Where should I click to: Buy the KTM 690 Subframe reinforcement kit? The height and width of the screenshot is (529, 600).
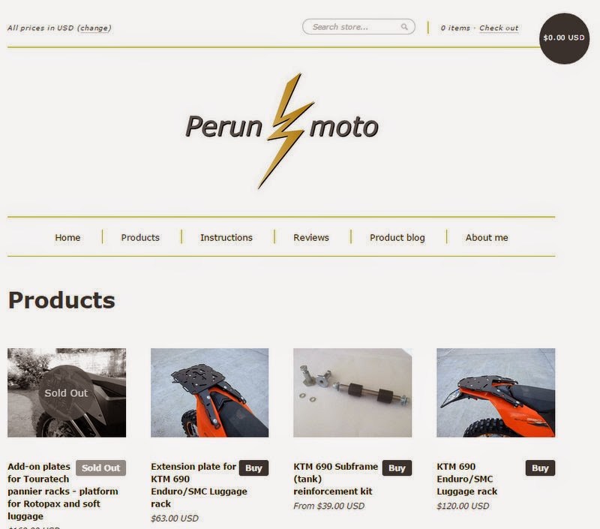point(397,467)
